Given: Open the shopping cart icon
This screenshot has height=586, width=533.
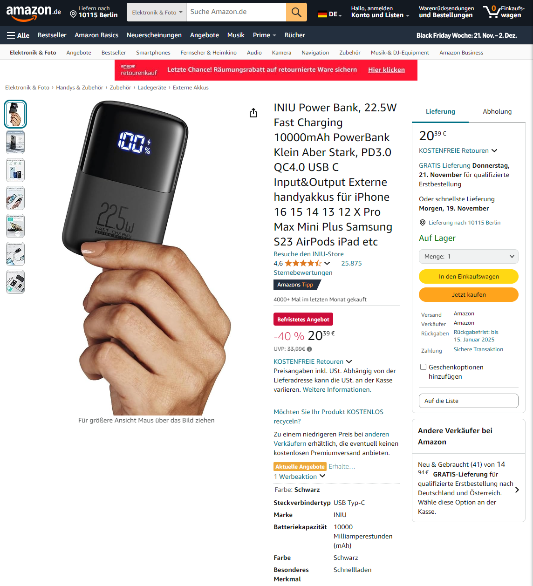Looking at the screenshot, I should [492, 12].
